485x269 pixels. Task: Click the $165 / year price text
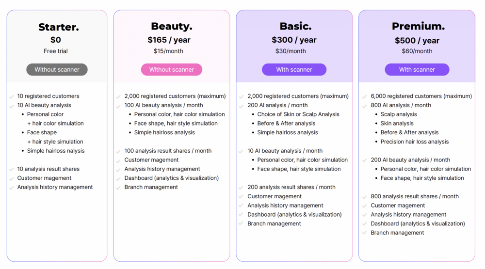coord(169,40)
